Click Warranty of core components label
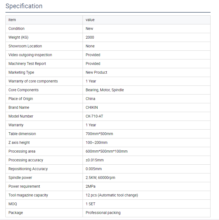Image resolution: width=219 pixels, height=220 pixels. pyautogui.click(x=33, y=81)
